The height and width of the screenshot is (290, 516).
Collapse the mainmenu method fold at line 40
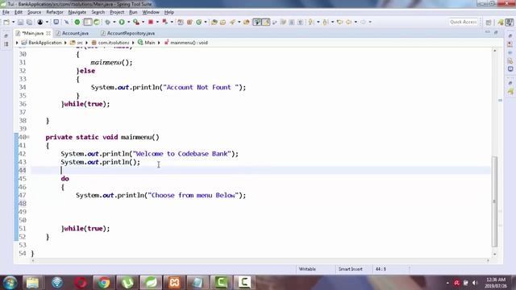pyautogui.click(x=27, y=137)
